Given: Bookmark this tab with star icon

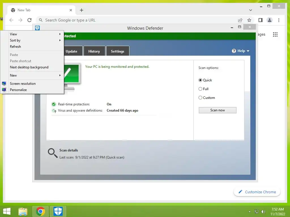Looking at the screenshot, I should (249, 20).
